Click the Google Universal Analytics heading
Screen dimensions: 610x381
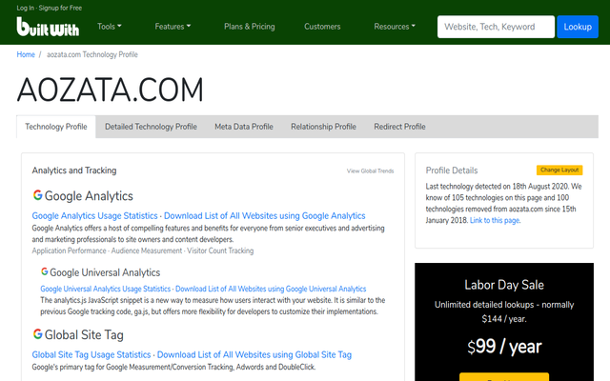coord(105,272)
